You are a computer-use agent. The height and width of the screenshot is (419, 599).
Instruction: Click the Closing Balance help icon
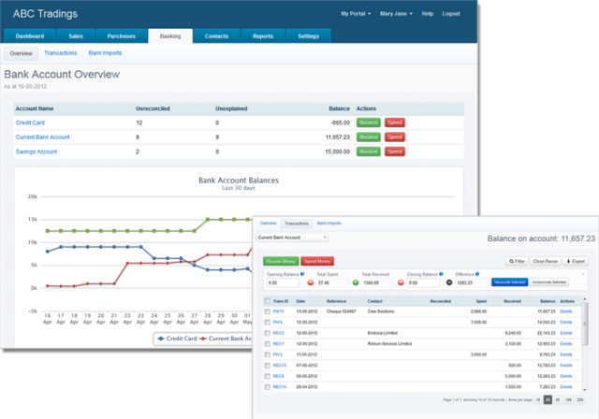point(441,274)
